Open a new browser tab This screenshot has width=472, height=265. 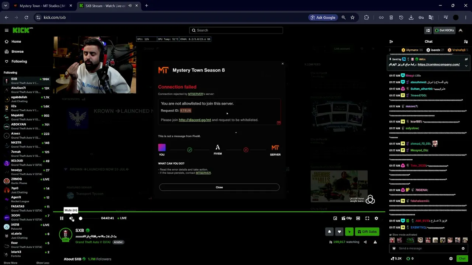coord(146,6)
